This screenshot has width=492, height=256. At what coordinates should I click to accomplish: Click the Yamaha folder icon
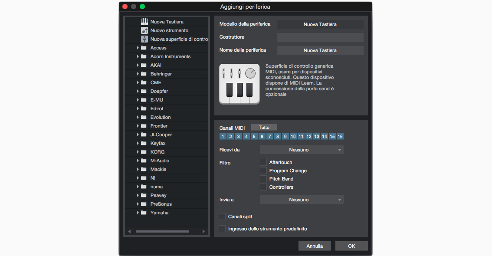coord(144,213)
